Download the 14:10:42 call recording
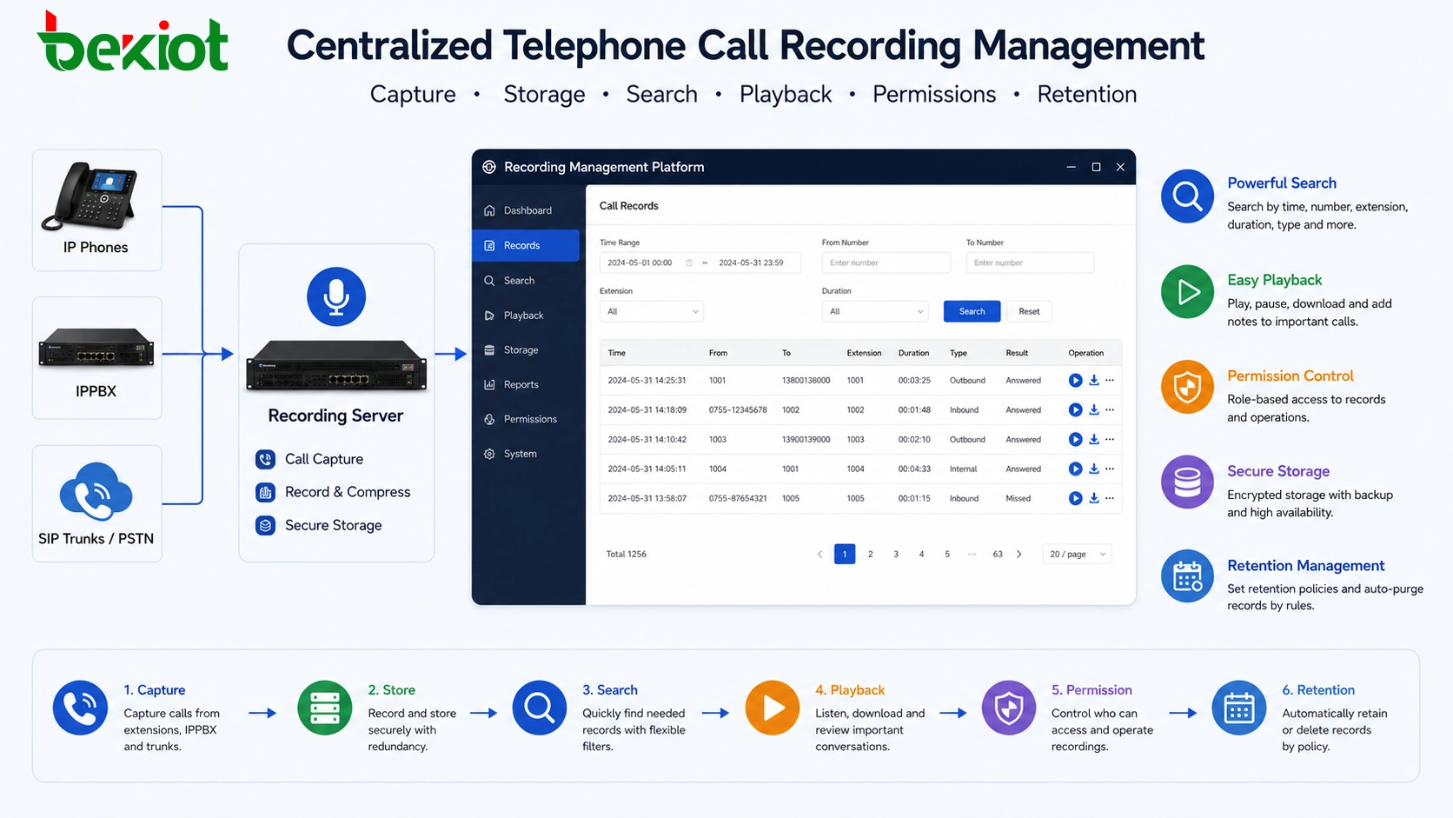Image resolution: width=1453 pixels, height=818 pixels. click(x=1094, y=439)
